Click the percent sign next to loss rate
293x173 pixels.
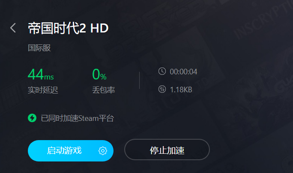coord(103,76)
